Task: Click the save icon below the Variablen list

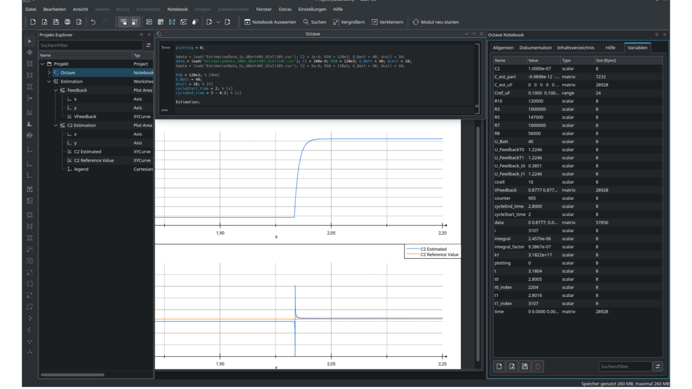Action: click(525, 366)
